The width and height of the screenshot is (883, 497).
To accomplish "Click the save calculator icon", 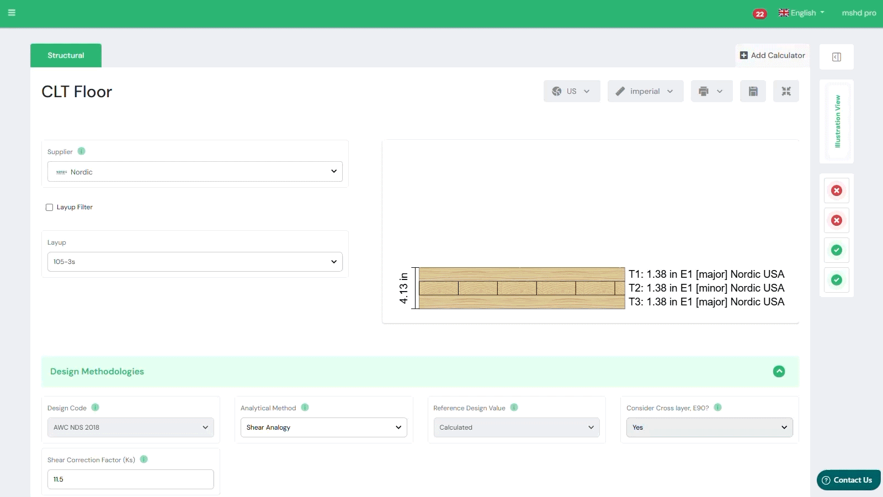I will click(753, 91).
